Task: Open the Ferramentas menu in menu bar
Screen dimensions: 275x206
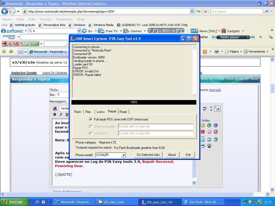Action: pos(64,19)
